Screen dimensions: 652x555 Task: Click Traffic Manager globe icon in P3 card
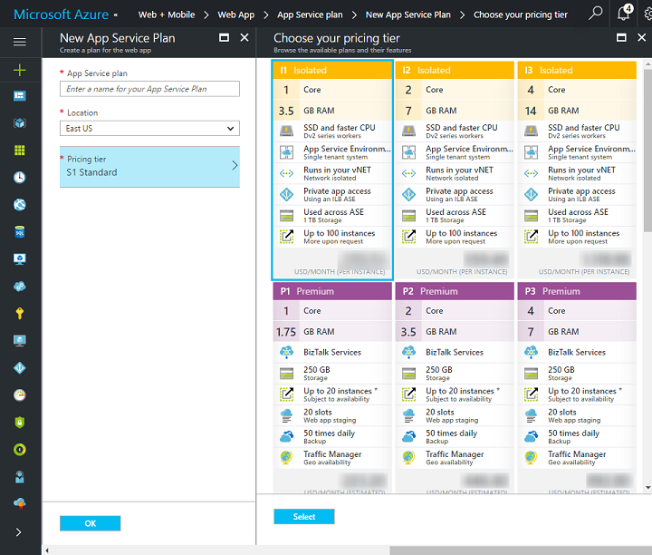(531, 458)
